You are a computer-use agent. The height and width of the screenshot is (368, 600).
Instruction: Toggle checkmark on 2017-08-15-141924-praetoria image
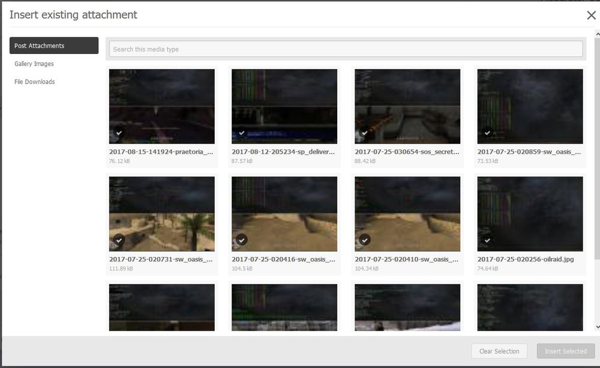pos(119,133)
